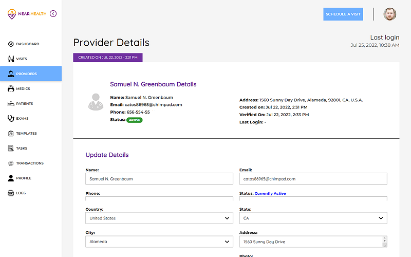
Task: Collapse sidebar with the arrow icon
Action: click(x=53, y=14)
